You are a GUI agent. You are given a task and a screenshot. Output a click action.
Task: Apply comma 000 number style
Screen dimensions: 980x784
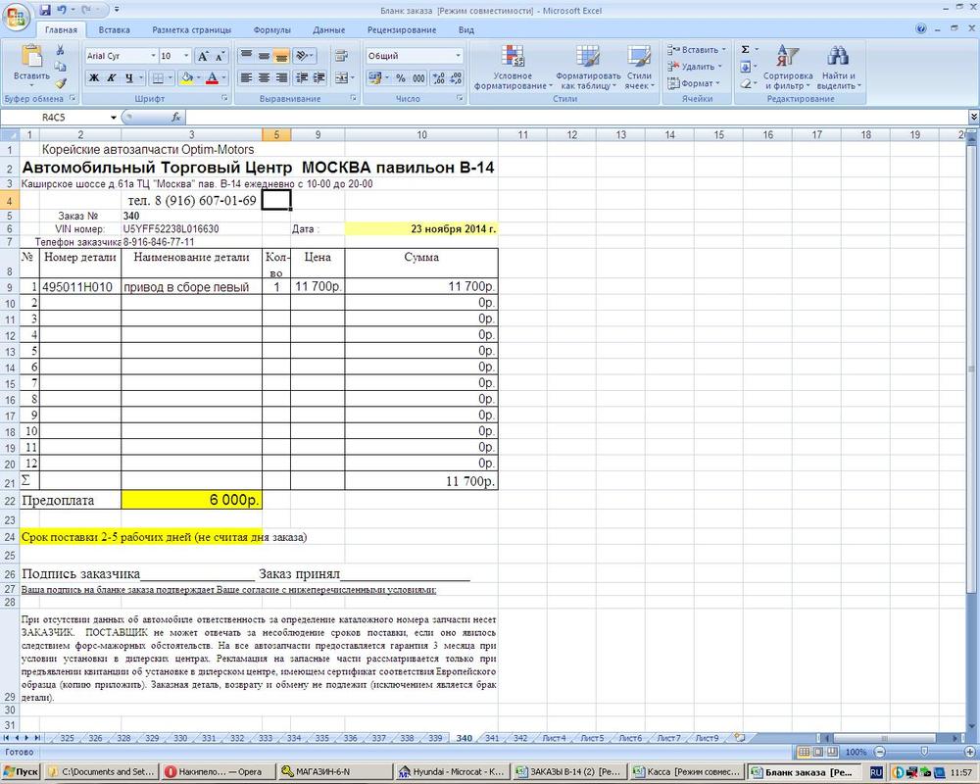418,78
